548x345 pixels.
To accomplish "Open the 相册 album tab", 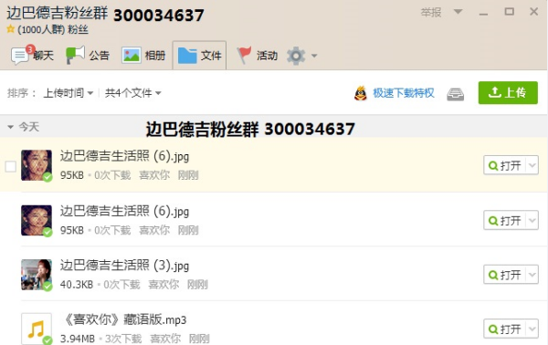I will pos(143,55).
